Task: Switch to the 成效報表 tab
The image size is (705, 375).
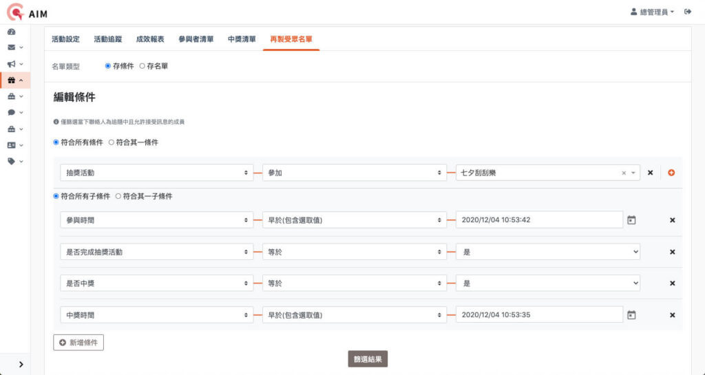Action: click(x=149, y=39)
